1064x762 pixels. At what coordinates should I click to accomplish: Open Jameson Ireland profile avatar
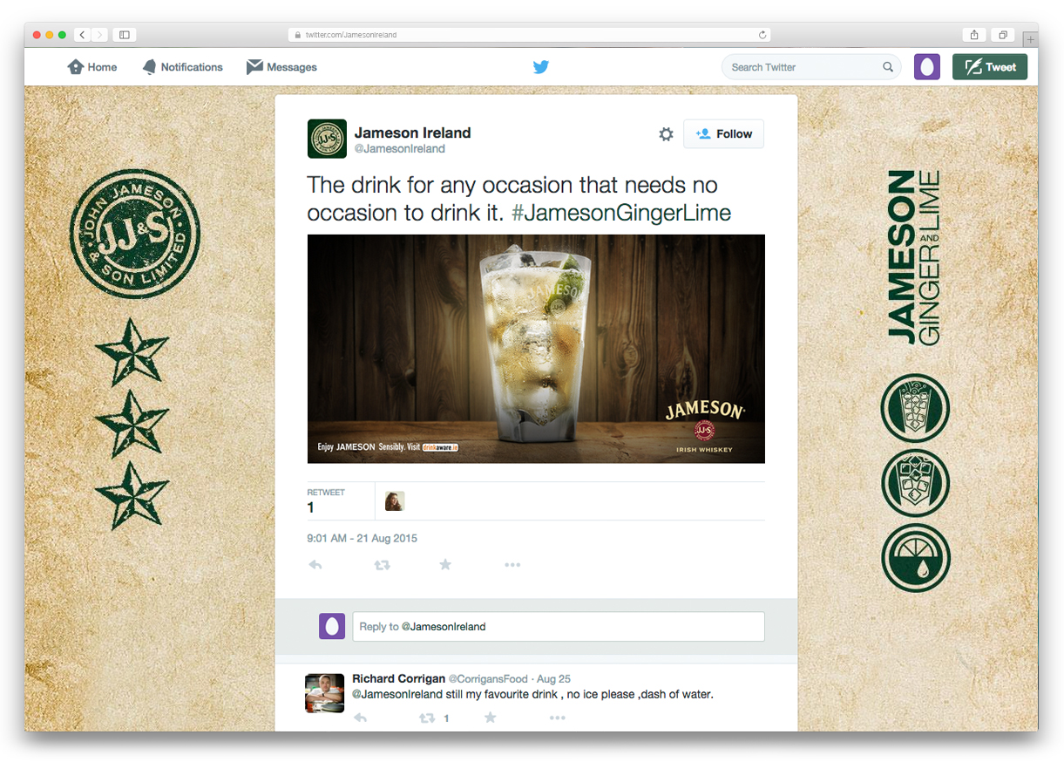[x=327, y=139]
